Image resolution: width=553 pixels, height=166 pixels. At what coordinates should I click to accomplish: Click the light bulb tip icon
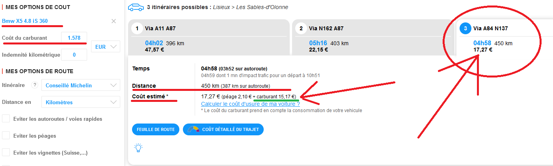coord(138,148)
